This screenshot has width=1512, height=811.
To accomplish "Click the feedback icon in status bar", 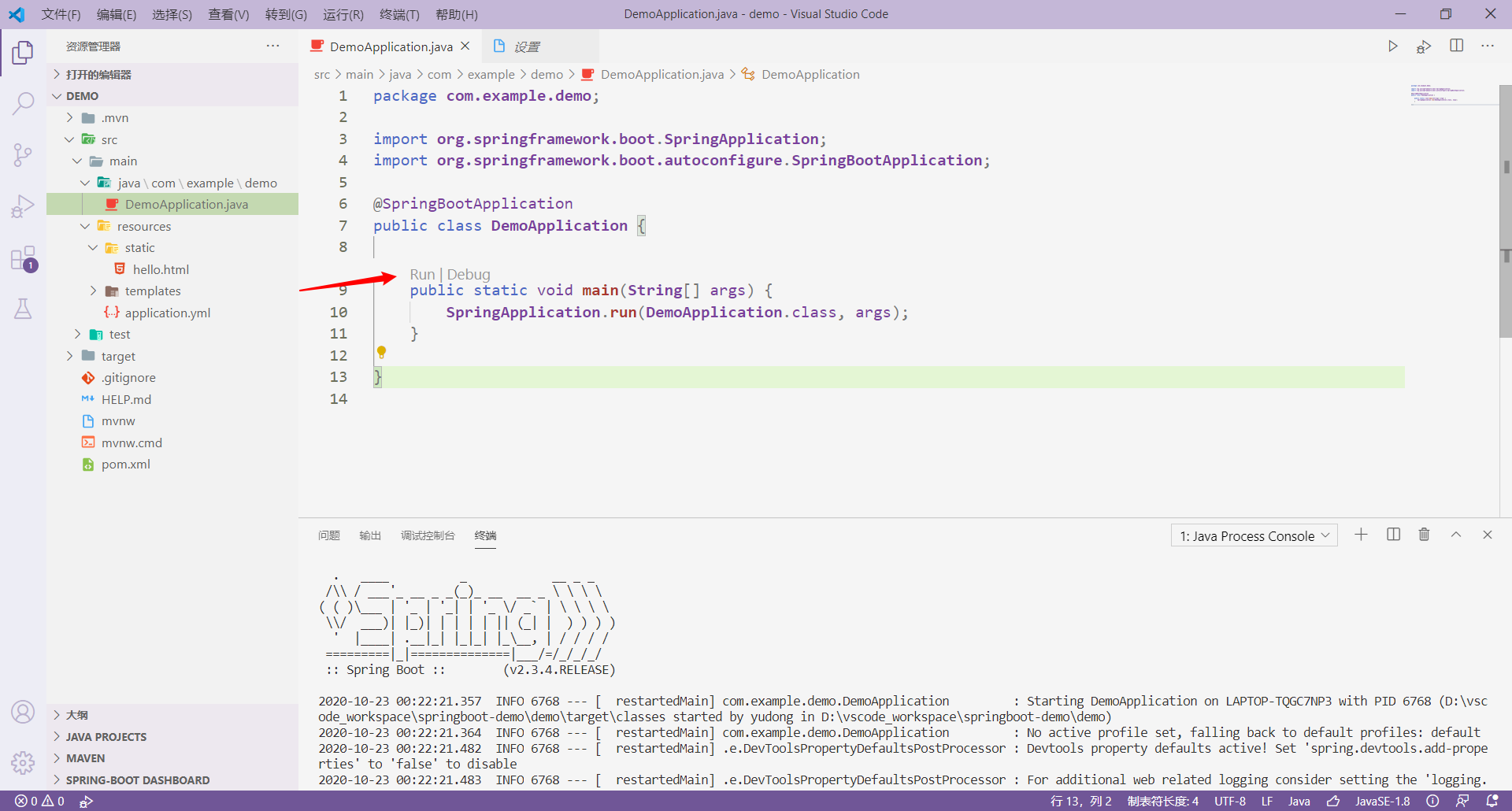I will pyautogui.click(x=1462, y=801).
